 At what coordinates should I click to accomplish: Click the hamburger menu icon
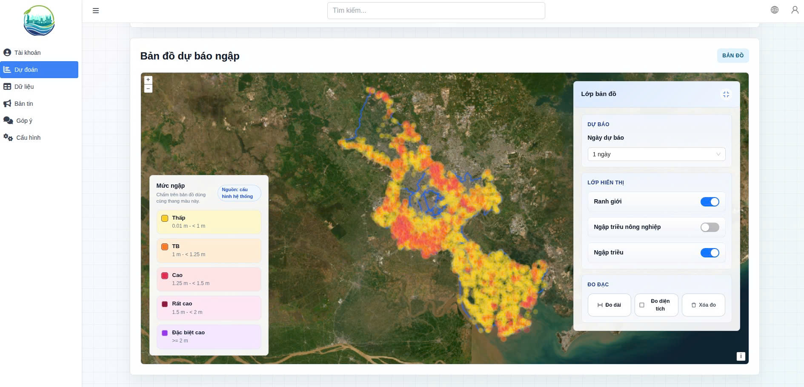(x=96, y=11)
